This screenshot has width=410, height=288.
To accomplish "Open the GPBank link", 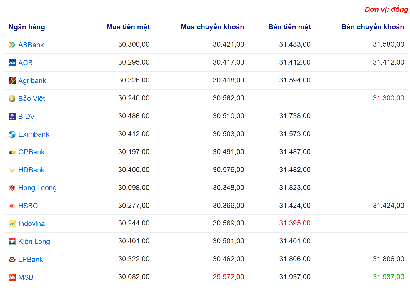I will click(x=31, y=152).
